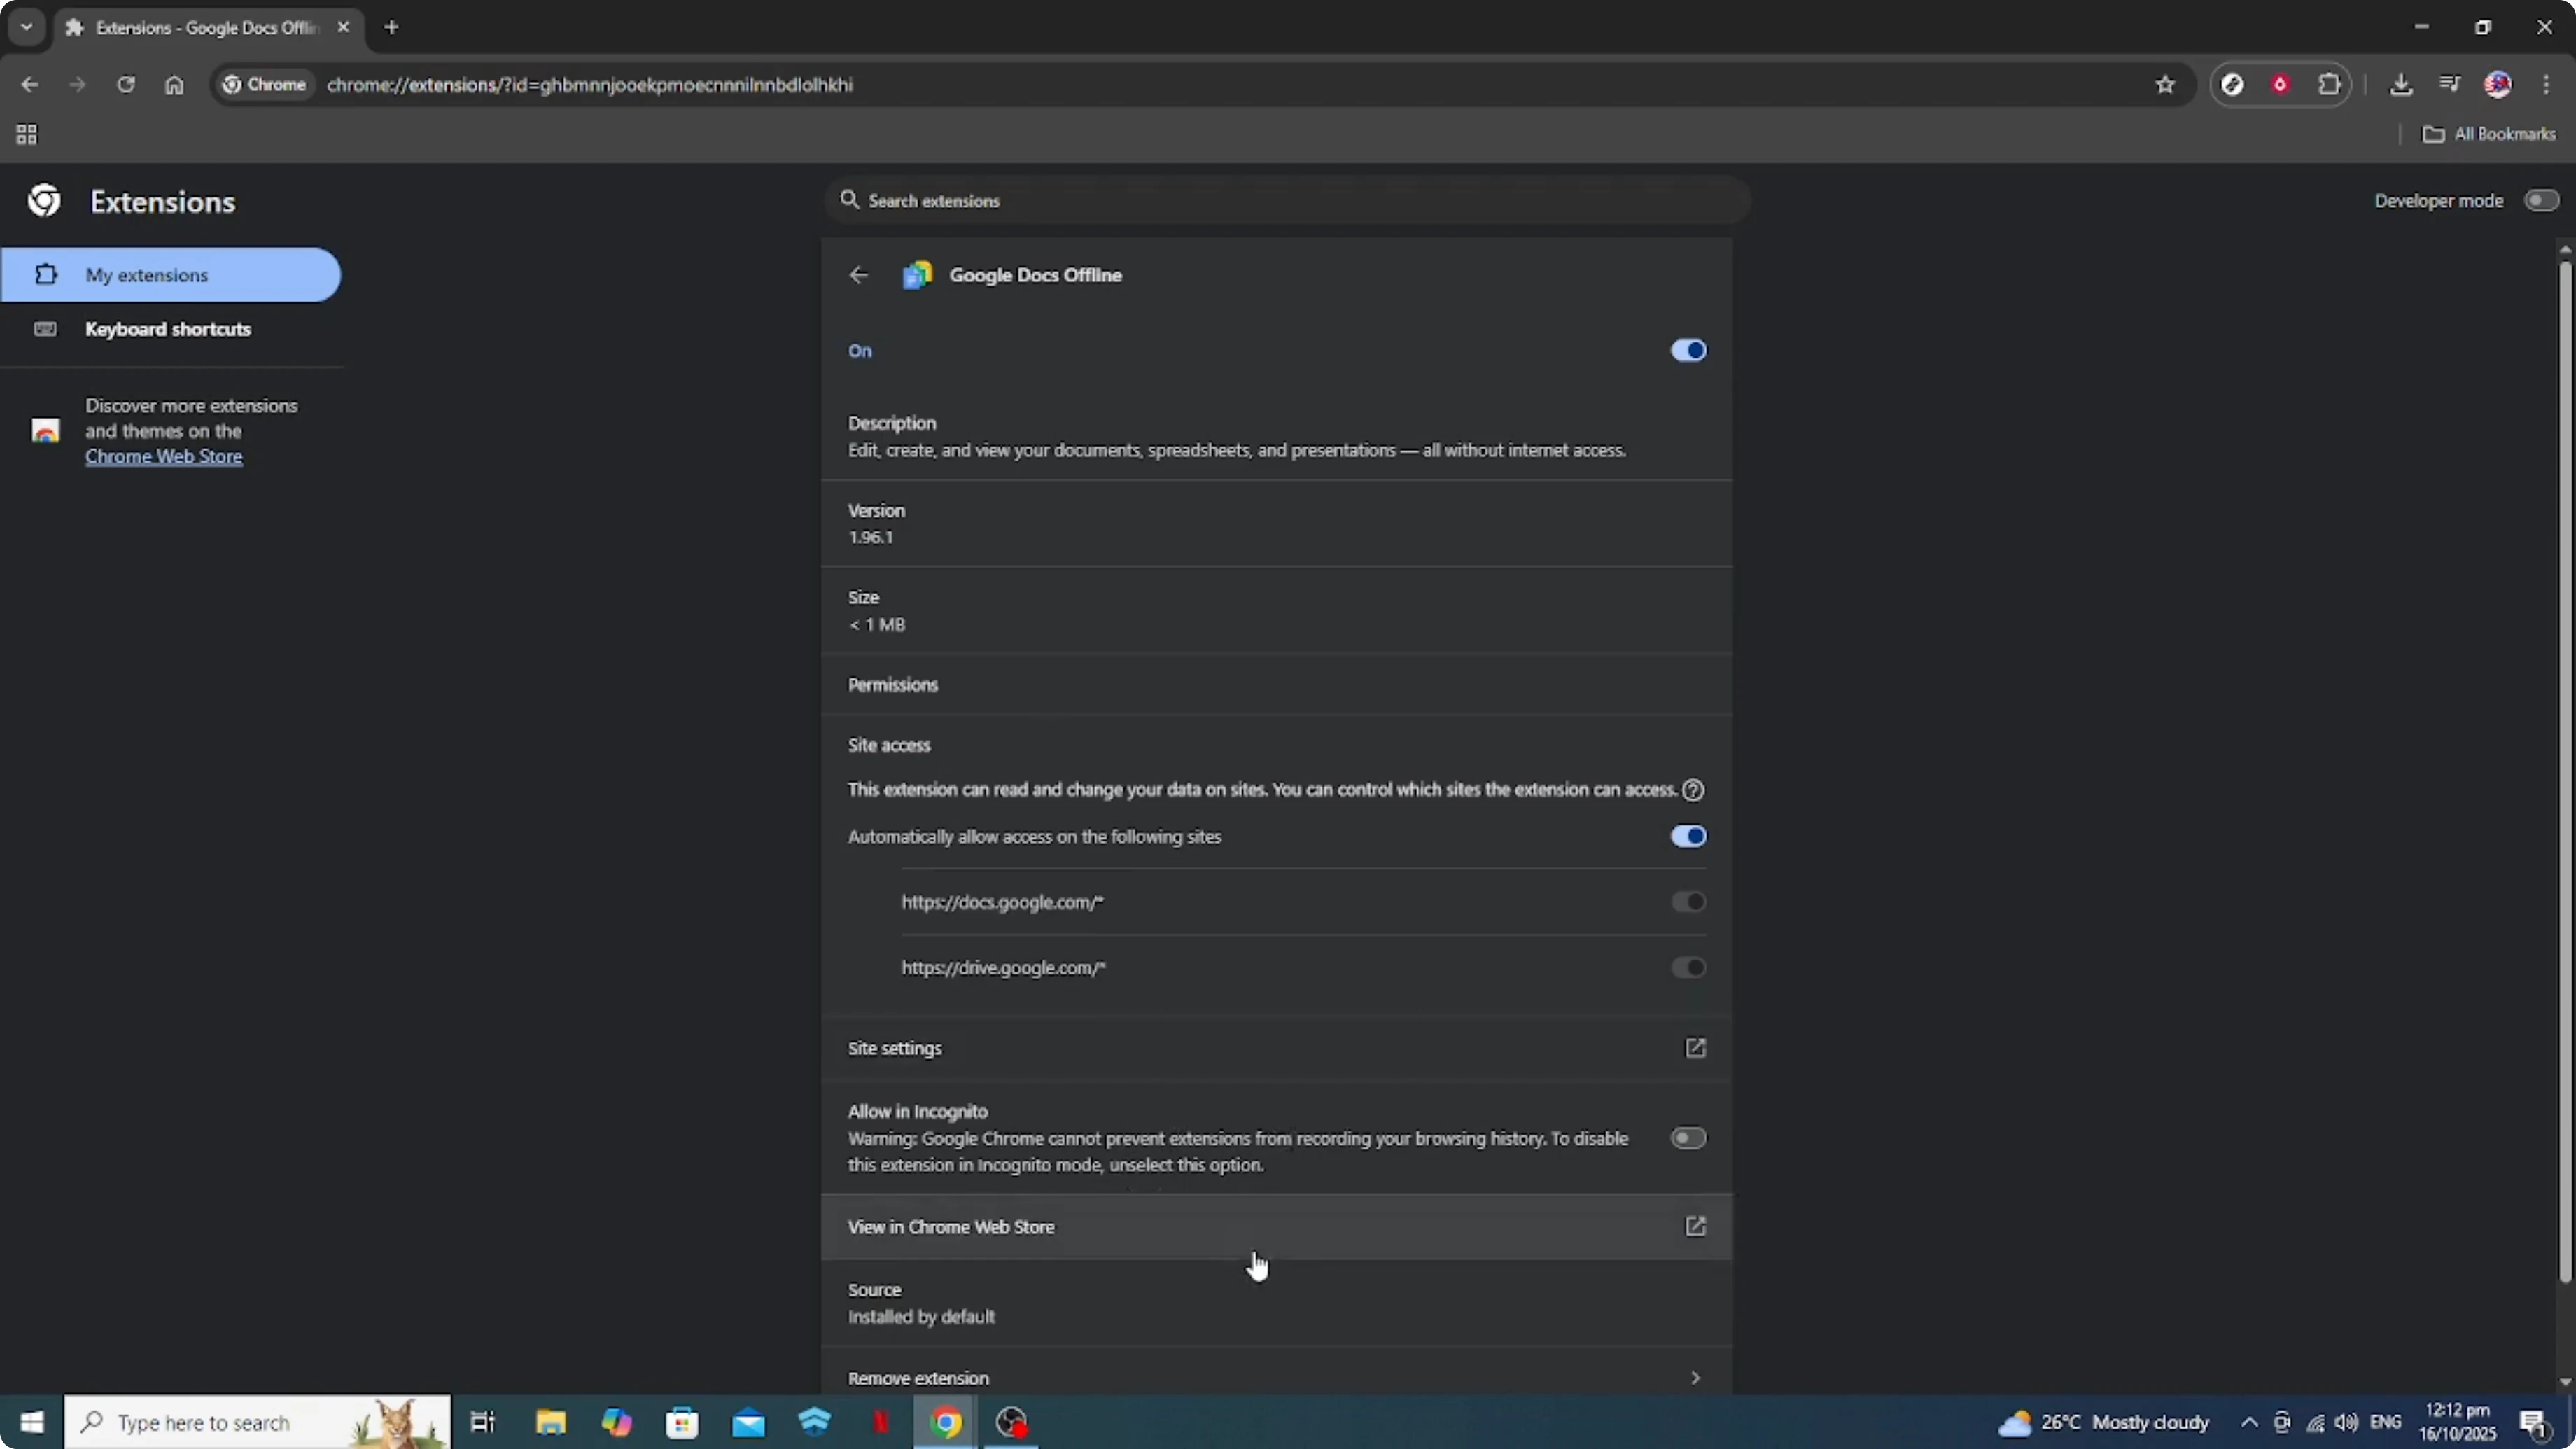Open Microsoft Store from taskbar
2576x1449 pixels.
[682, 1422]
